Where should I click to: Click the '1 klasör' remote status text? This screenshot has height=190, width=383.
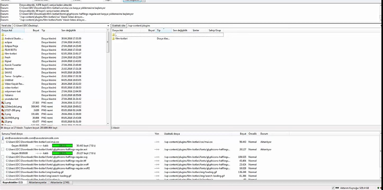115,128
